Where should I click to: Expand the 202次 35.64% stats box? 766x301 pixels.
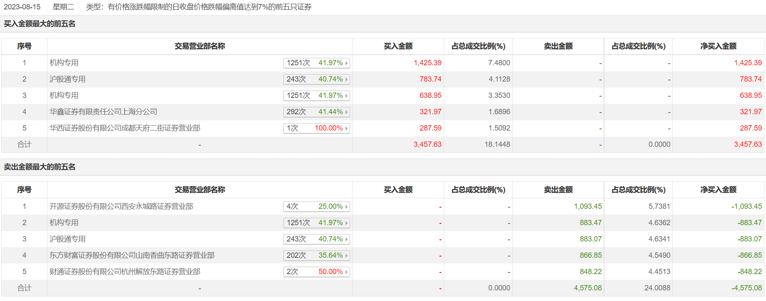click(x=317, y=255)
